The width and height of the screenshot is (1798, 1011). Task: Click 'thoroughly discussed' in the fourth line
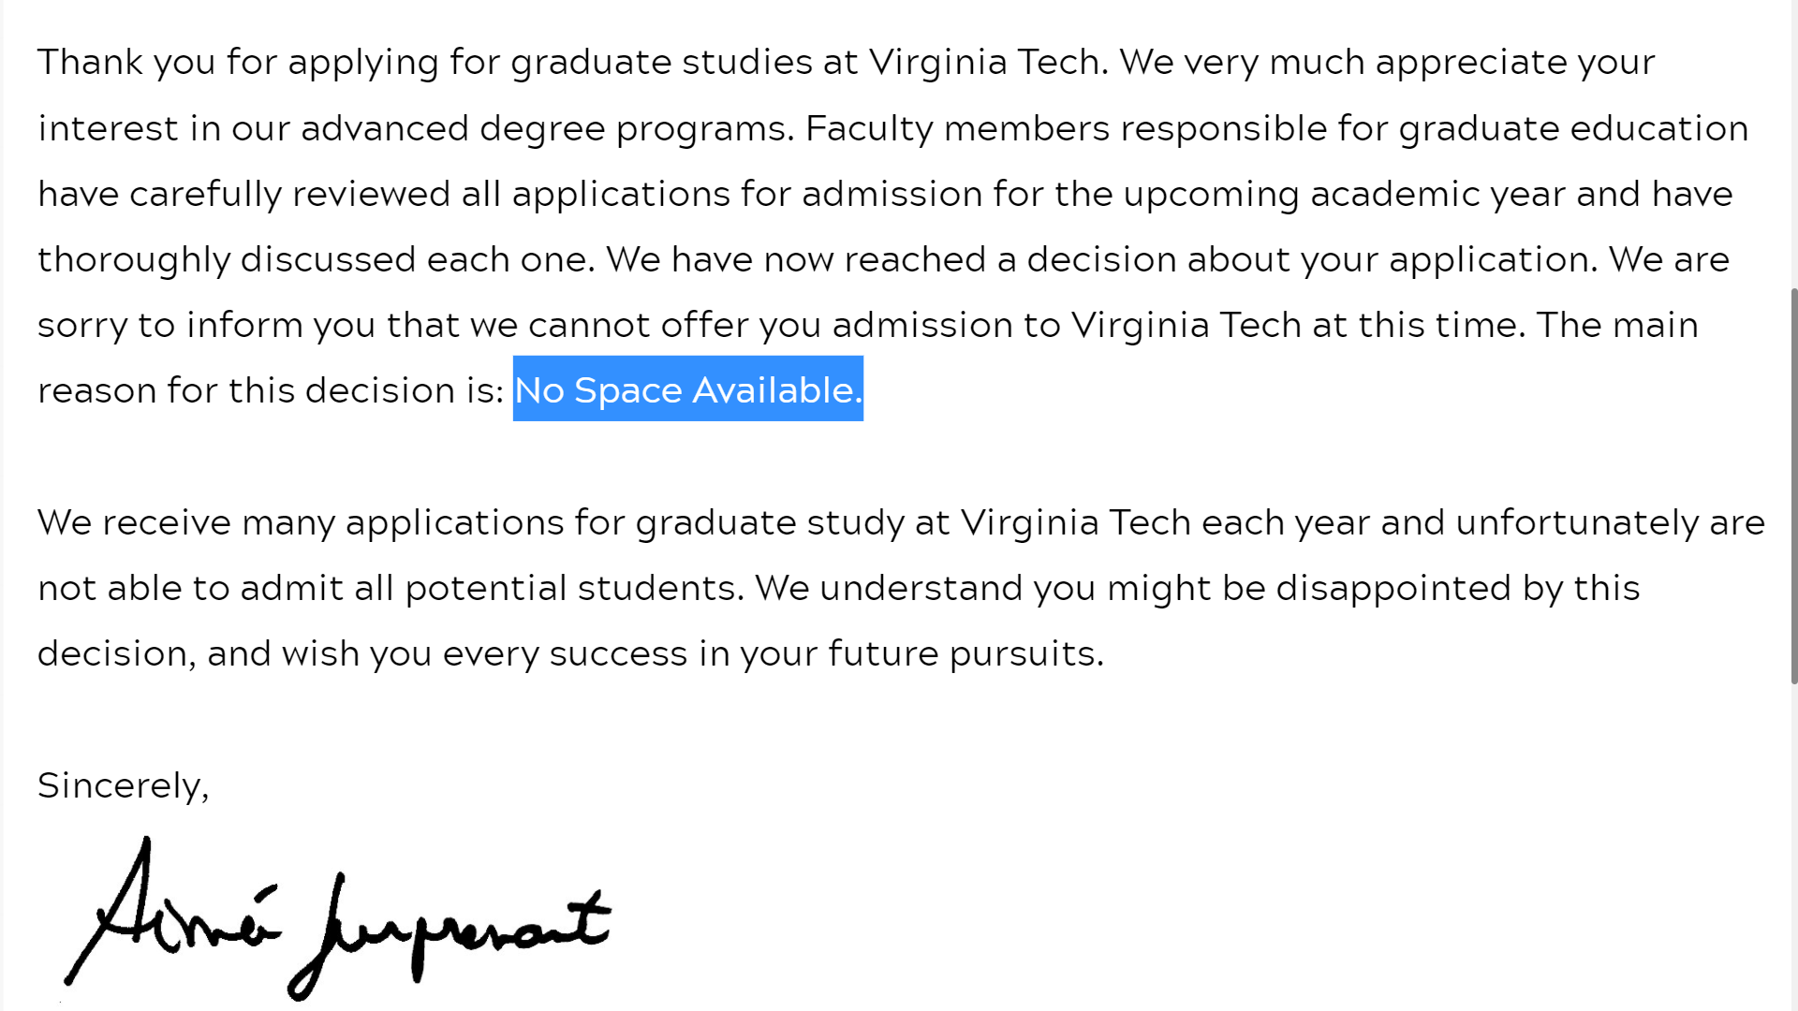(227, 259)
